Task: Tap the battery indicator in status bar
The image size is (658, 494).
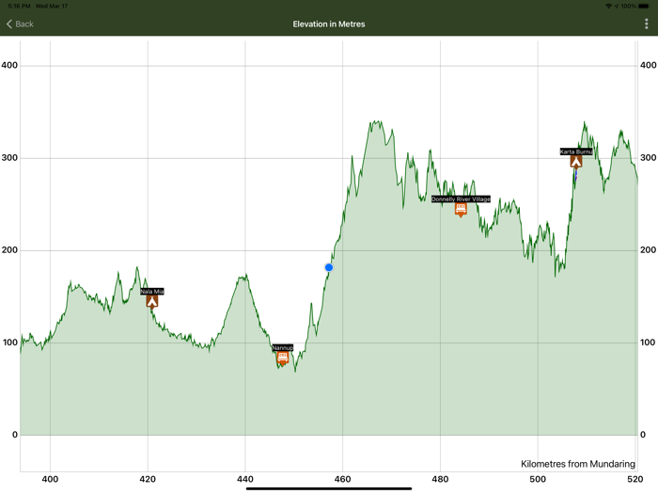Action: click(643, 6)
